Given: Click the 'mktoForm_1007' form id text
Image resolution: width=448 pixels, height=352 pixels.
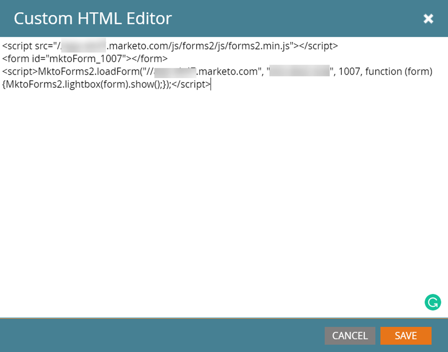Looking at the screenshot, I should [x=86, y=59].
